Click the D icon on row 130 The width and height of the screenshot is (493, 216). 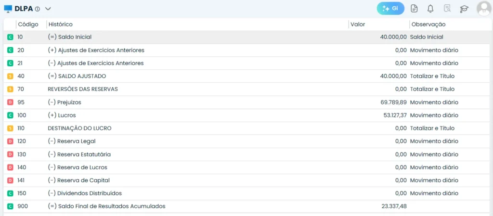(11, 154)
